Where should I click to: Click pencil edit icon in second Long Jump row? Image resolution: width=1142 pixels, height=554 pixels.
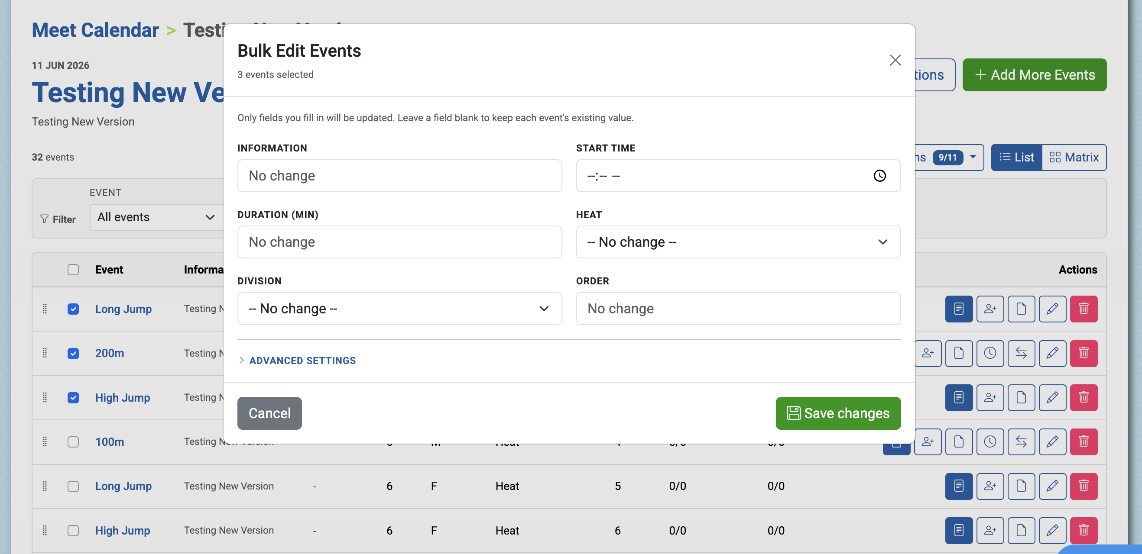1052,486
